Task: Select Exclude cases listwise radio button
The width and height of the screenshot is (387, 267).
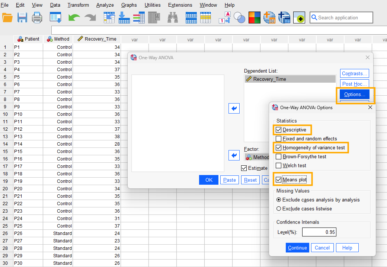Action: [279, 209]
